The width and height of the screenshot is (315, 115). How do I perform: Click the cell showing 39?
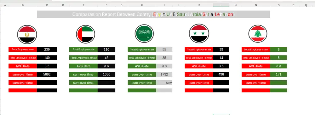point(221,50)
